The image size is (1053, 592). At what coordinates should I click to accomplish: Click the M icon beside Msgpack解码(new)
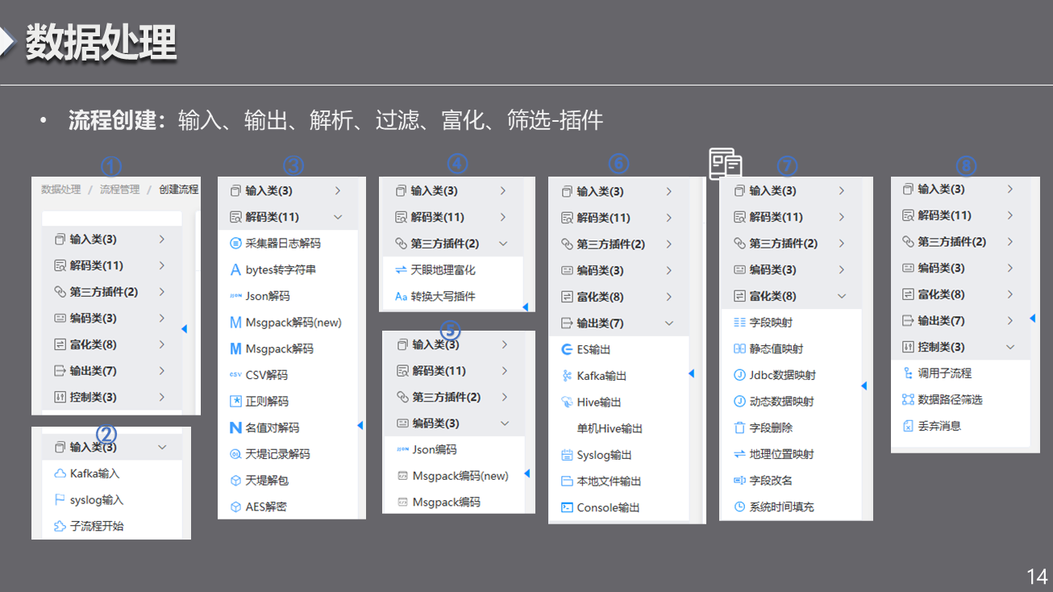[235, 323]
